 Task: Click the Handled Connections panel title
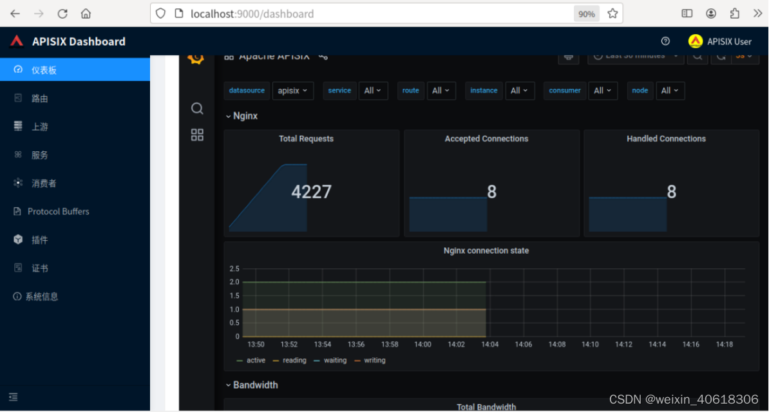(666, 139)
